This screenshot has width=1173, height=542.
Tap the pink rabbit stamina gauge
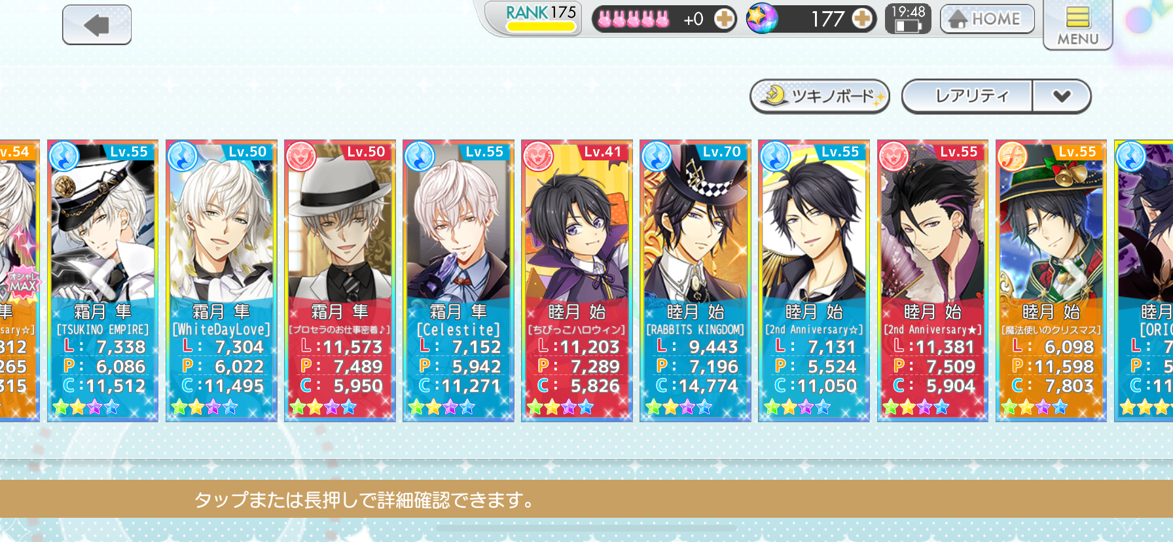[x=634, y=19]
